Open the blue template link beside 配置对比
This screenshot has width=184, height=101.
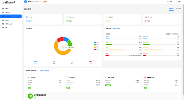click(x=117, y=28)
